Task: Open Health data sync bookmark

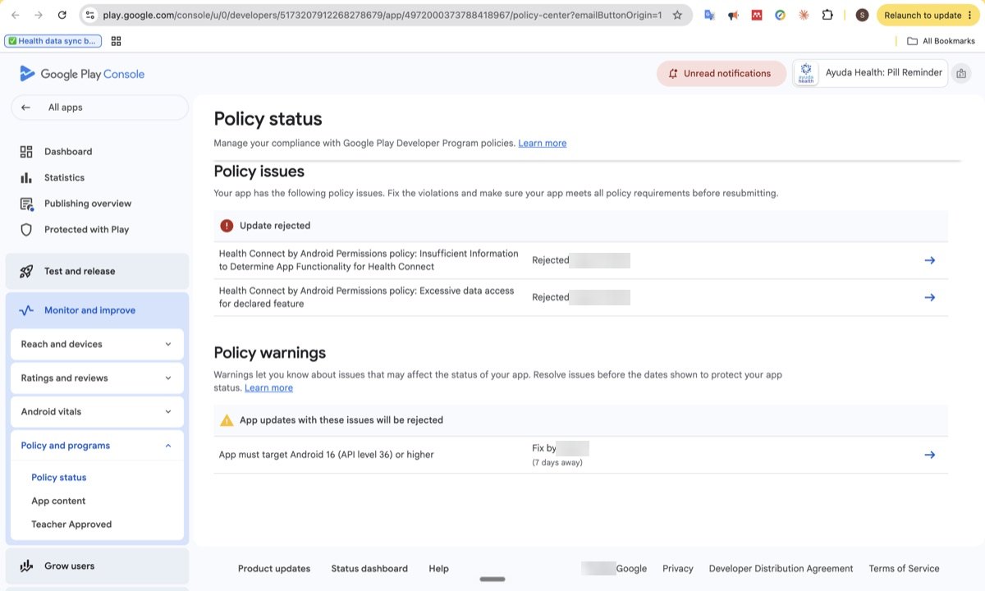Action: (x=53, y=41)
